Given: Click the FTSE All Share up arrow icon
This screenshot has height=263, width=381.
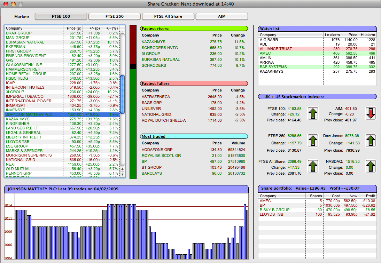Looking at the screenshot, I should [x=314, y=166].
